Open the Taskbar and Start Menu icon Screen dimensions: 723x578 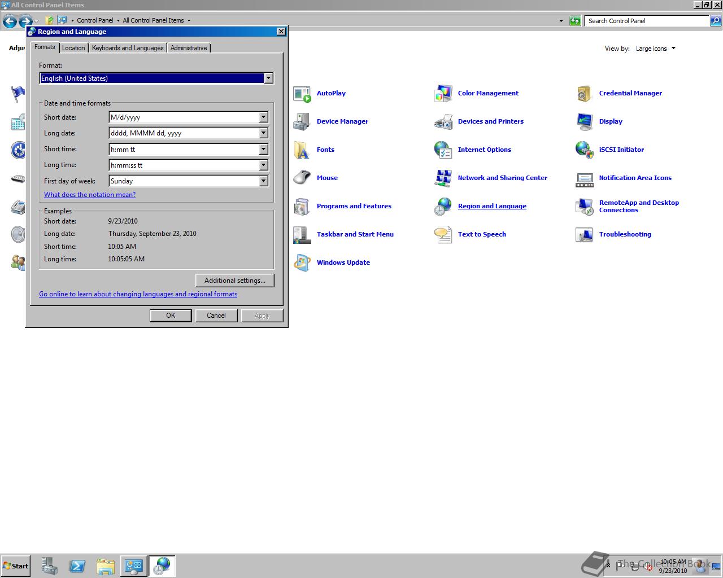302,235
